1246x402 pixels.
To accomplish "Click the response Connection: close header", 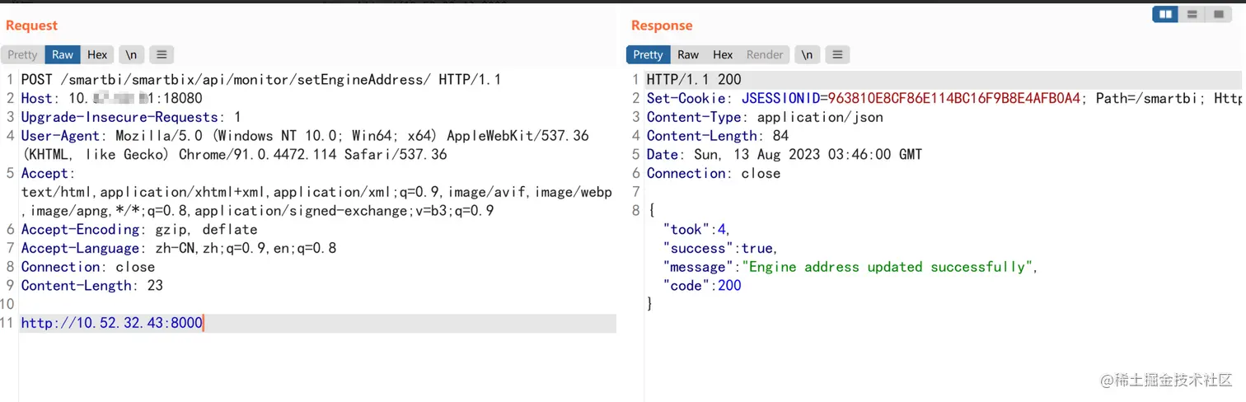I will [x=714, y=173].
